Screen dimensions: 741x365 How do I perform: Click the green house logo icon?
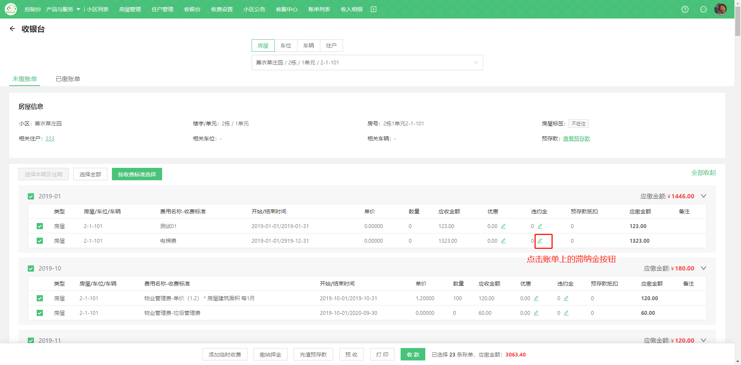click(11, 9)
